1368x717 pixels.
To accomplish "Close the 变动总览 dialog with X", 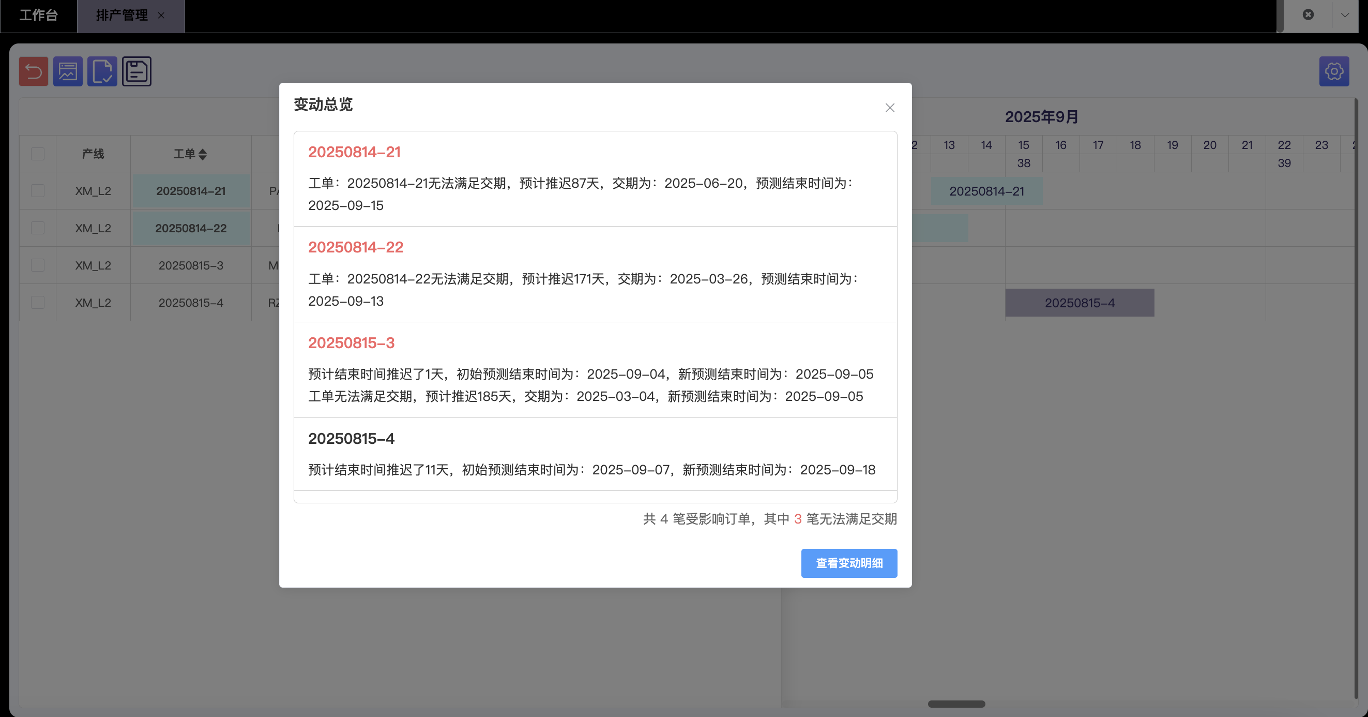I will point(890,108).
